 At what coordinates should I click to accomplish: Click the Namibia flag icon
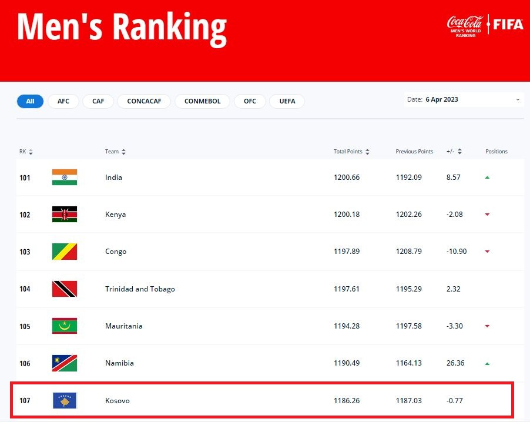point(65,363)
